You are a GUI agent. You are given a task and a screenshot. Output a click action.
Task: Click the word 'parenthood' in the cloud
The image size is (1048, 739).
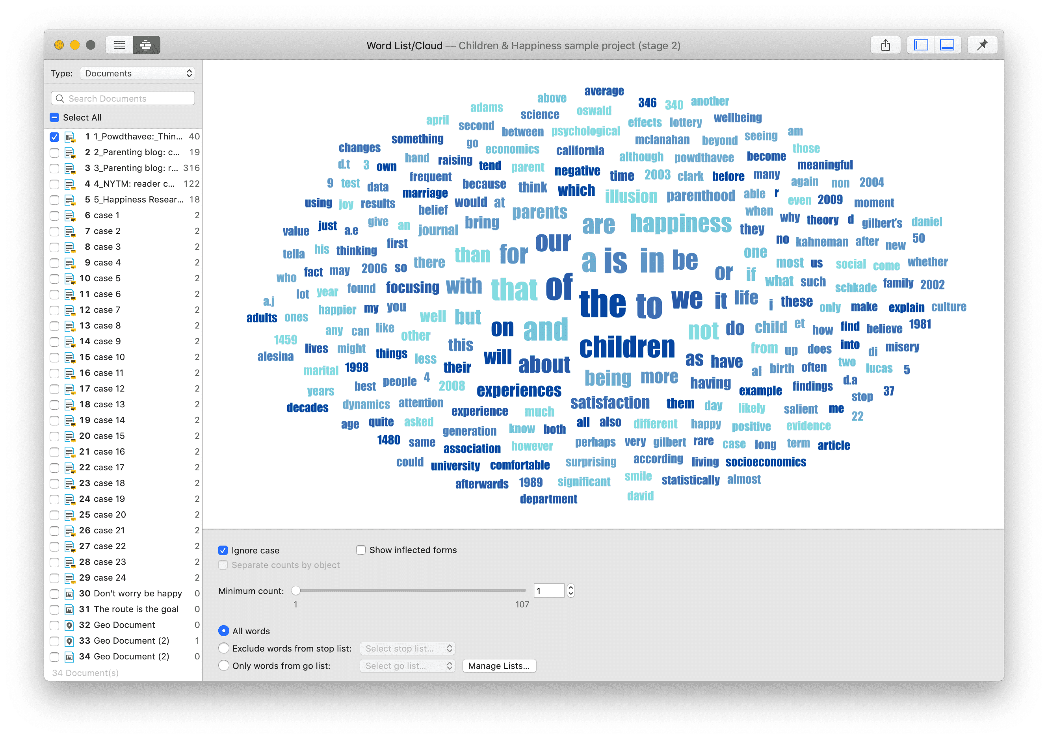701,196
